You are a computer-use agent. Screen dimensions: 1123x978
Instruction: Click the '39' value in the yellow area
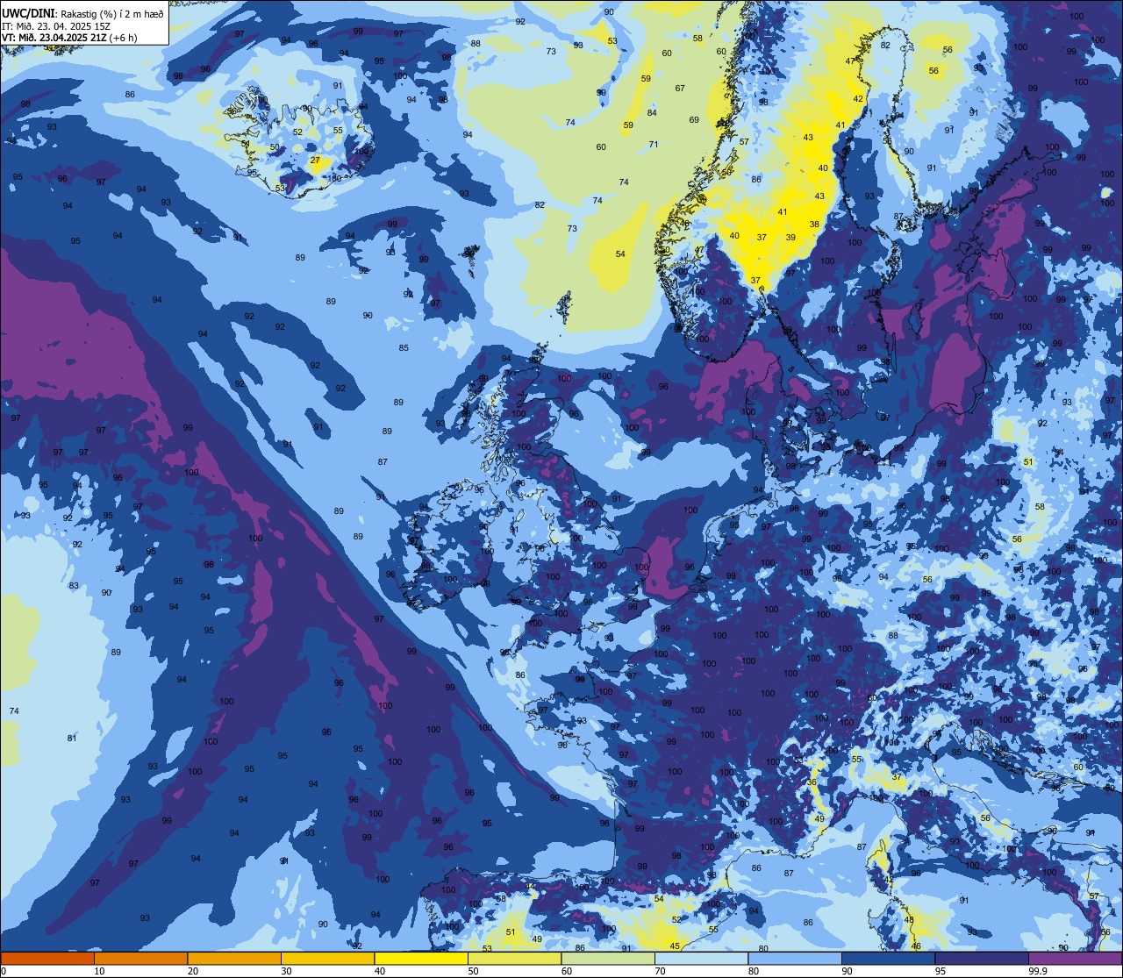coord(790,238)
